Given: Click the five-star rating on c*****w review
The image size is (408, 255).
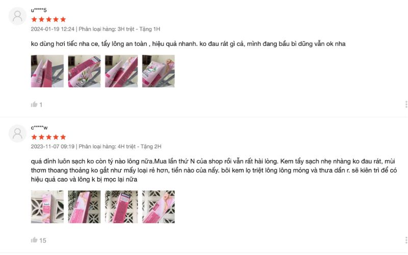Looking at the screenshot, I should click(x=48, y=137).
